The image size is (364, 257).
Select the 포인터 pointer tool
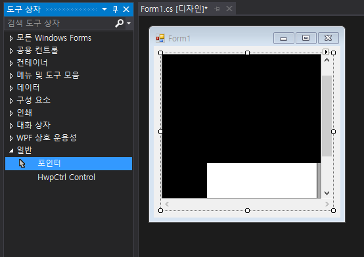tap(68, 164)
